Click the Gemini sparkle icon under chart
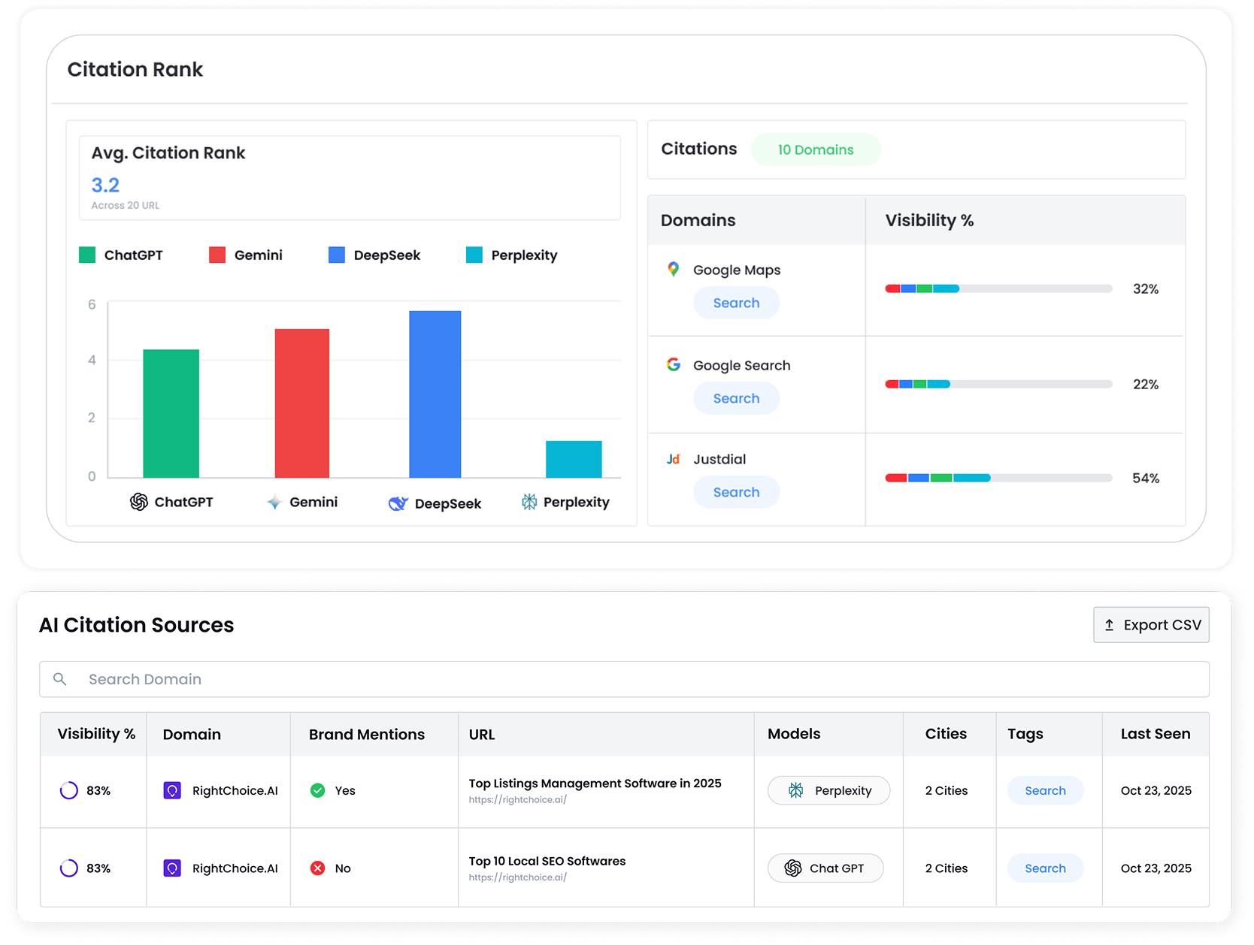Image resolution: width=1254 pixels, height=945 pixels. click(x=274, y=502)
